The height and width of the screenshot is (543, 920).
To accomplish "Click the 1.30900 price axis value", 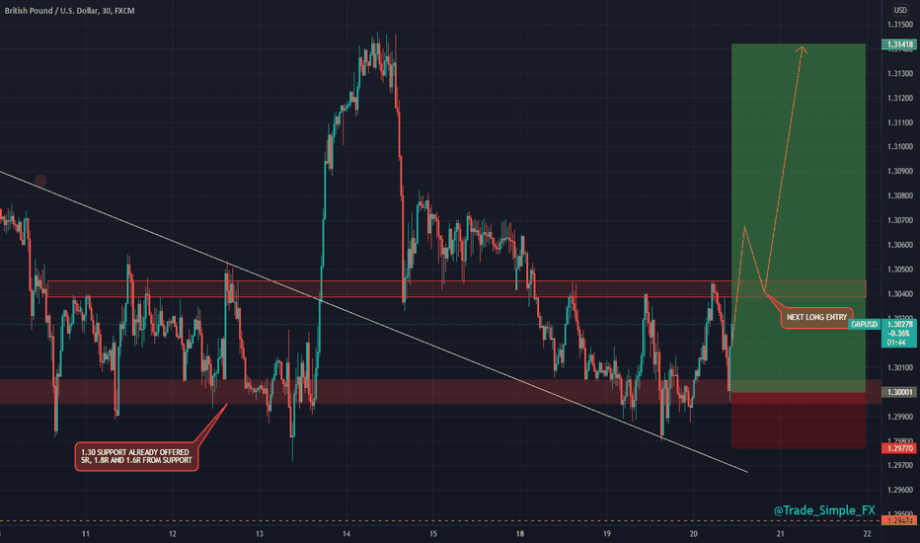I will coord(900,172).
